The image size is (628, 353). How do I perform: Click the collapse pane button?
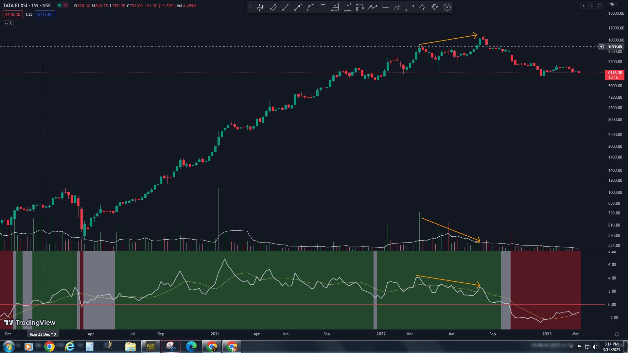click(592, 6)
